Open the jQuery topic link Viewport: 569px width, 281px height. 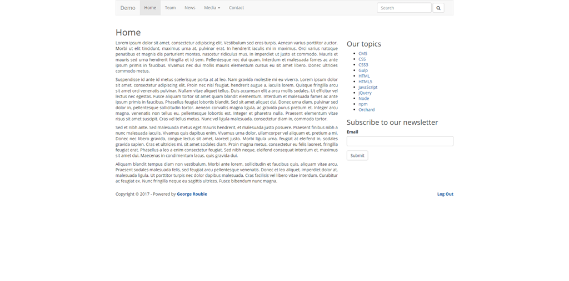365,93
